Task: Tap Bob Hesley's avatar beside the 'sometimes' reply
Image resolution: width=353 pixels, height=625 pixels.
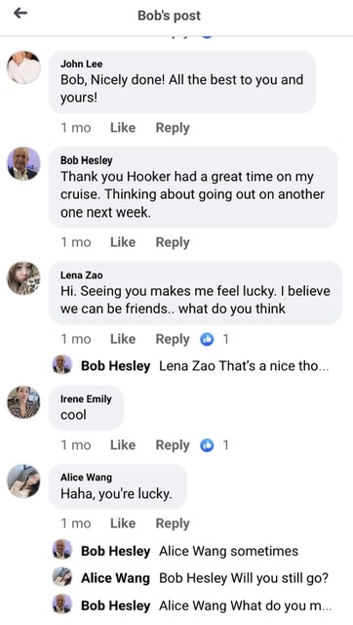Action: coord(62,550)
